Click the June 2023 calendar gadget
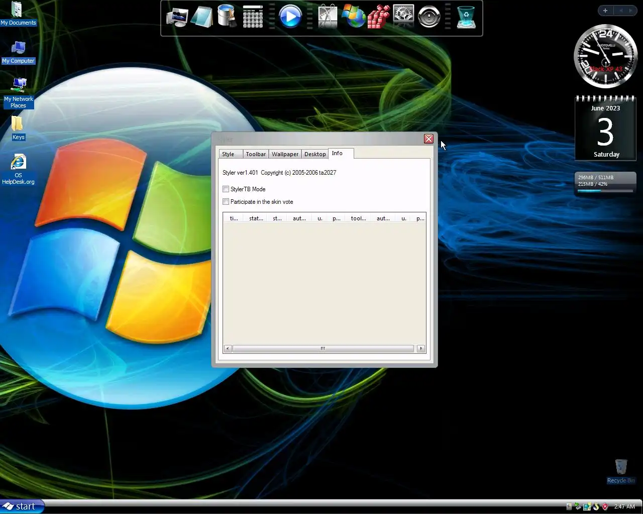This screenshot has width=643, height=514. [605, 128]
